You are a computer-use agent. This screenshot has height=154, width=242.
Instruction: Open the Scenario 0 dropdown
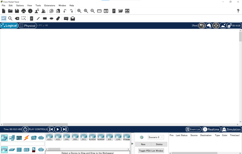pyautogui.click(x=156, y=137)
